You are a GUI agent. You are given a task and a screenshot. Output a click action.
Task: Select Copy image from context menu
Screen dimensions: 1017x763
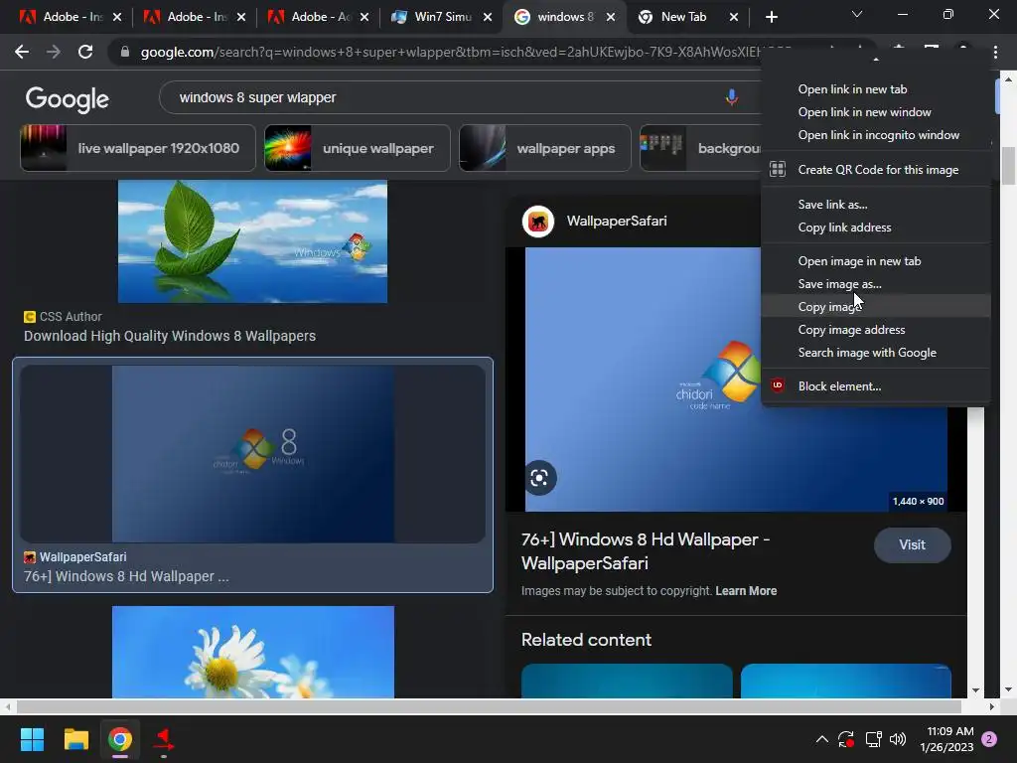[x=876, y=307]
